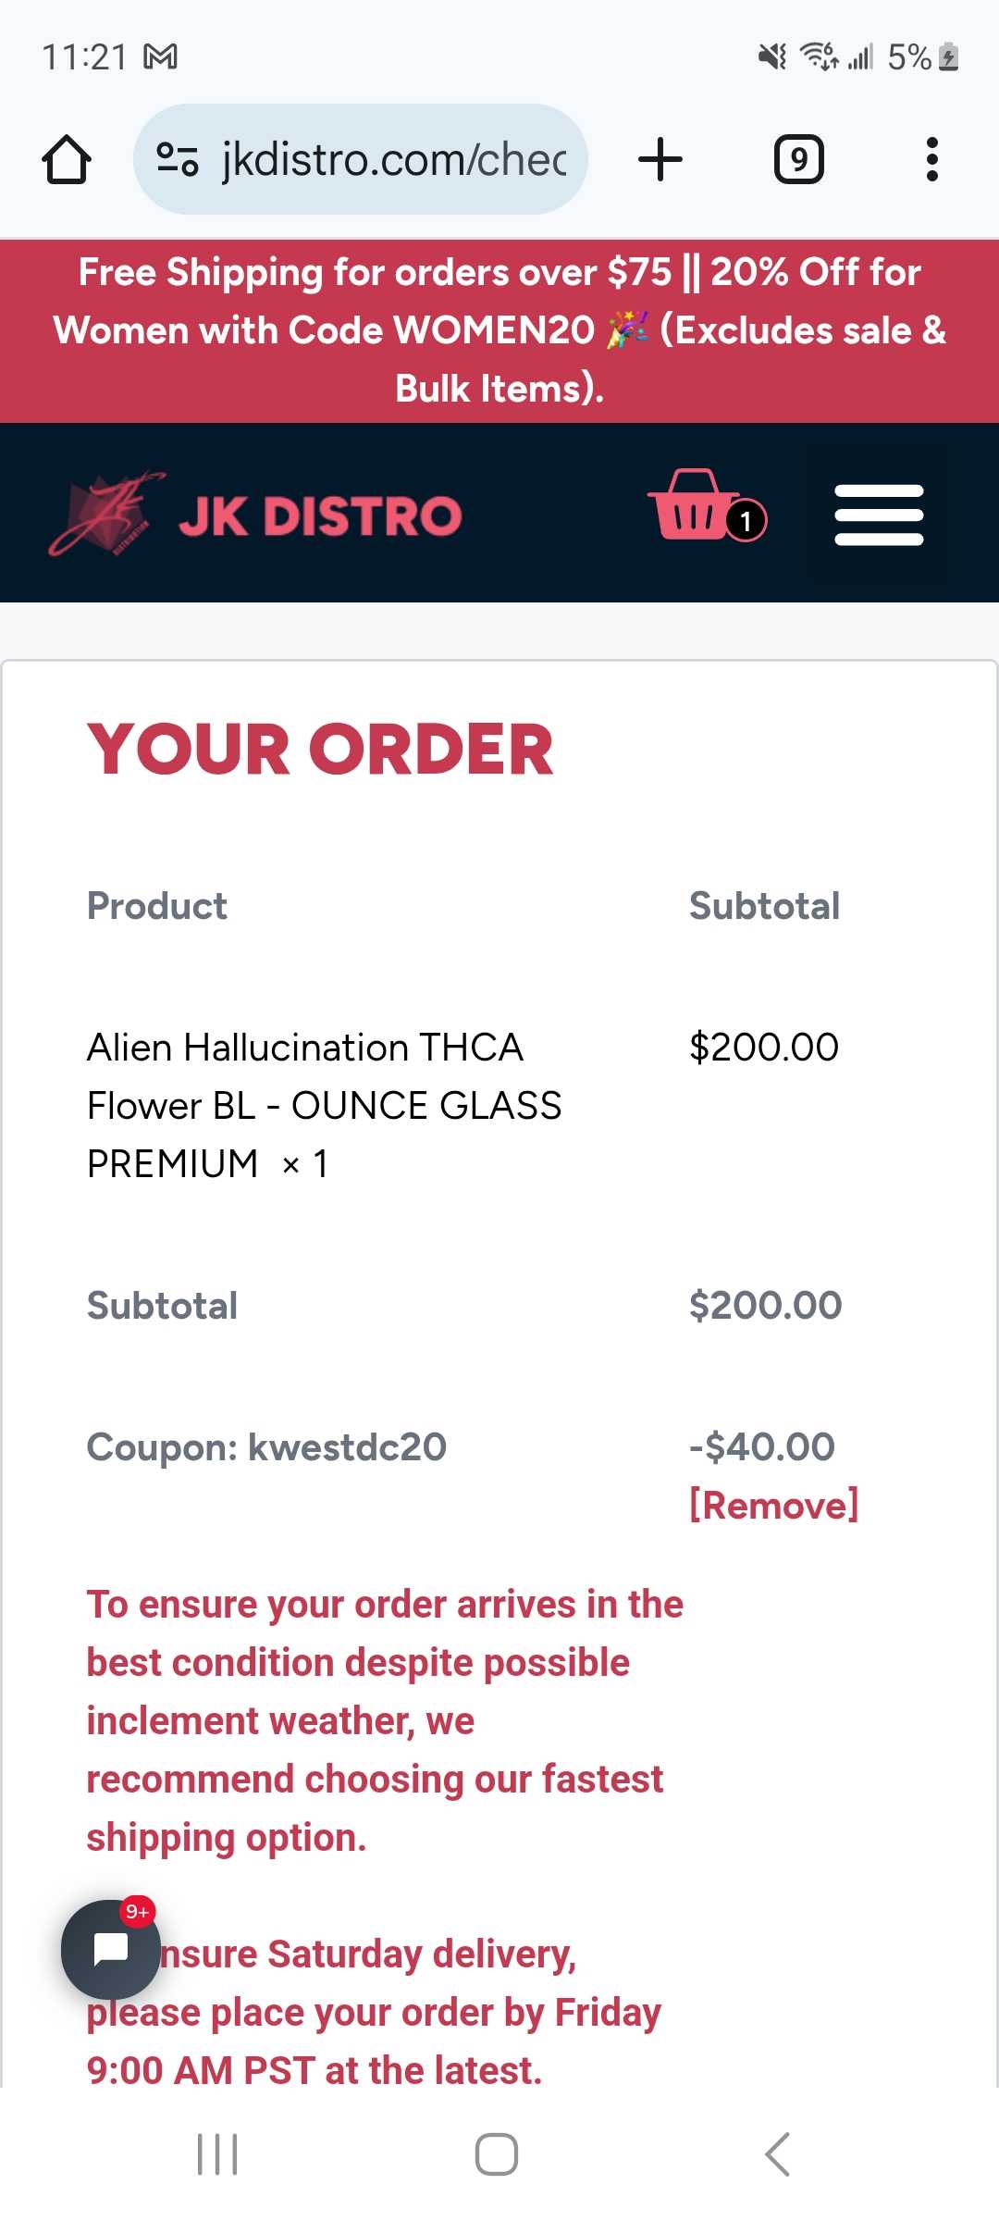Open the browser three-dot menu
Screen dimensions: 999x2221
coord(932,159)
